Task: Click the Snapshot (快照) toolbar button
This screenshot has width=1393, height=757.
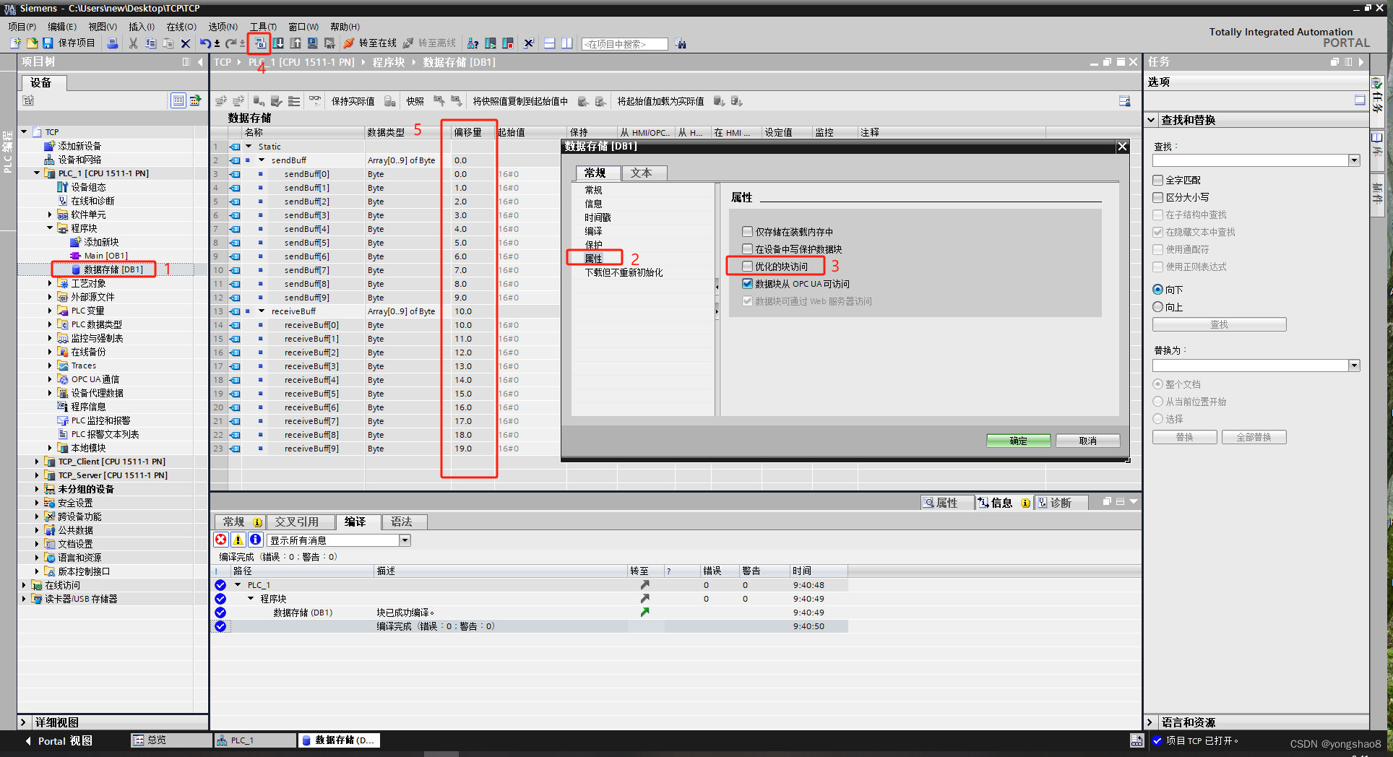Action: click(x=415, y=101)
